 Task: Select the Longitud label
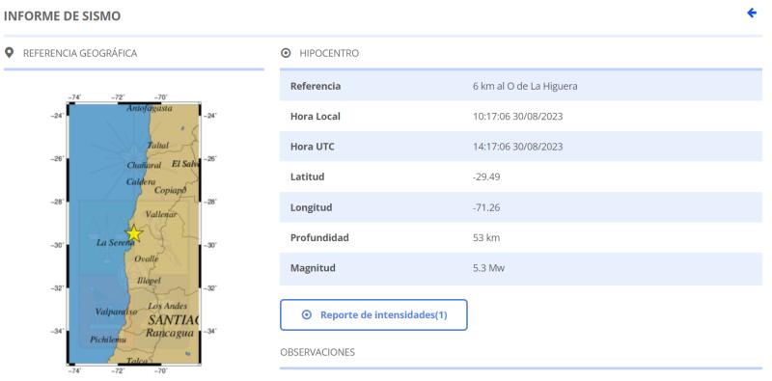[311, 207]
